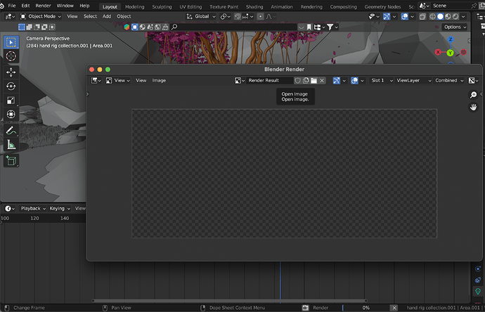Open the View mode dropdown in render window

pos(117,80)
